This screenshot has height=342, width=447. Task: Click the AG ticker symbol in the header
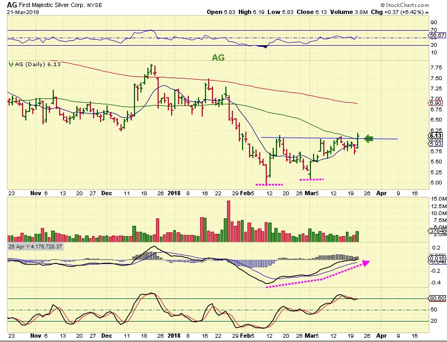12,5
